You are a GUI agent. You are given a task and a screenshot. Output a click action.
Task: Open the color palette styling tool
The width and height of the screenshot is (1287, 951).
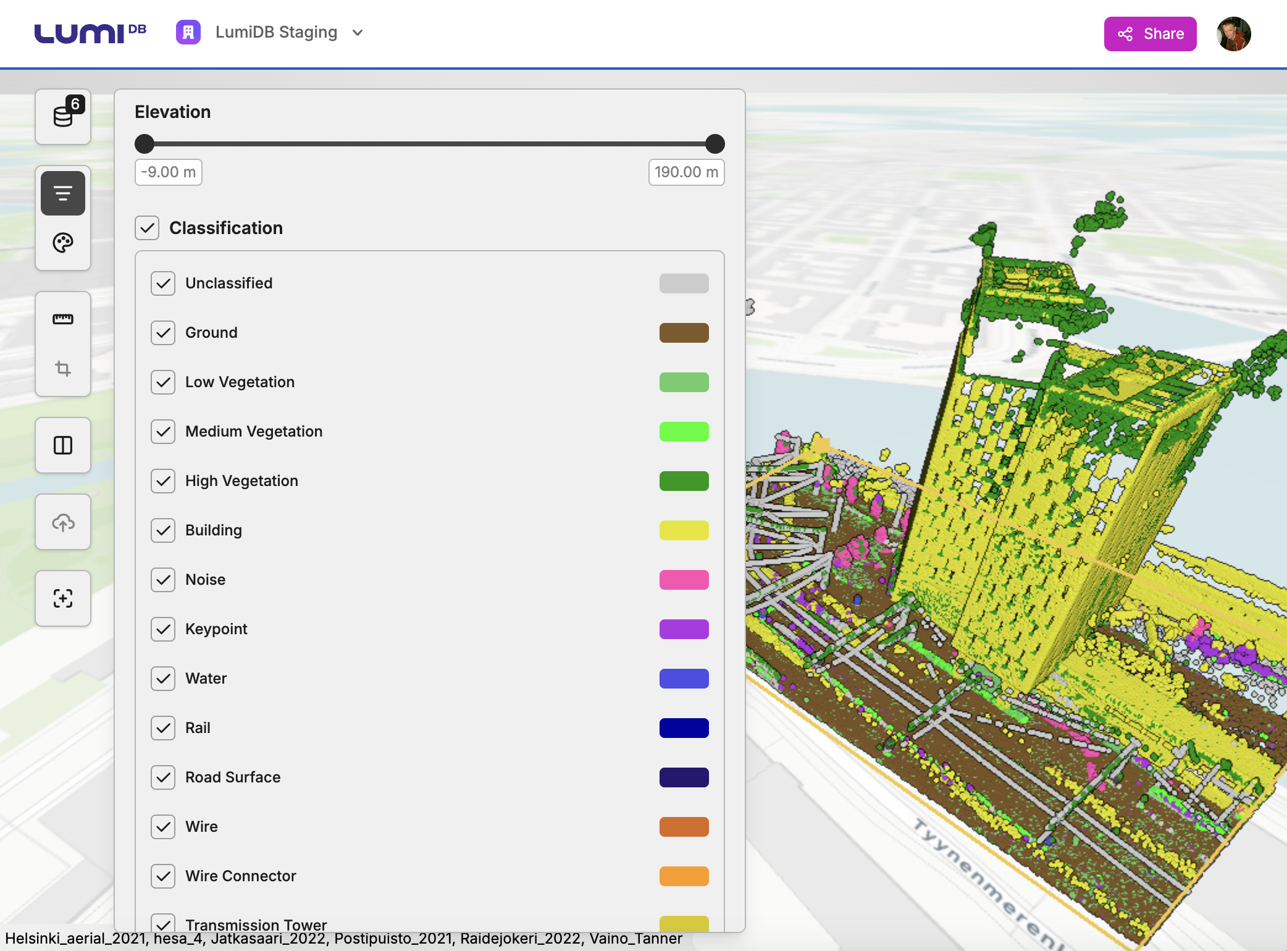pos(63,243)
